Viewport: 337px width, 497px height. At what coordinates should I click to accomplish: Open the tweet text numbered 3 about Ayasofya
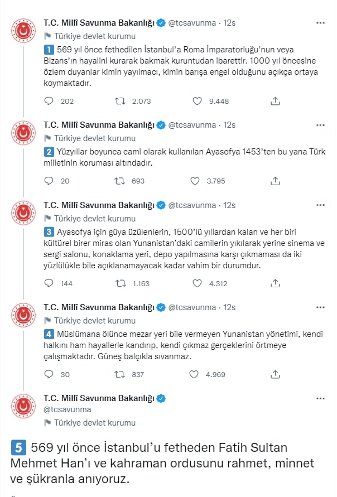[x=184, y=249]
